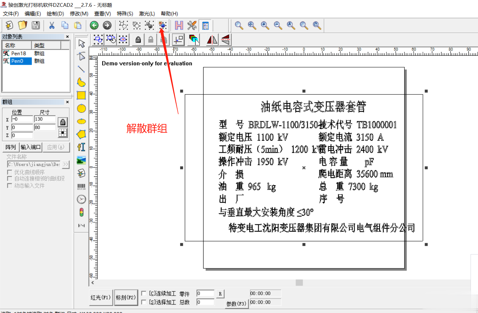Click the ungroup icon with blue ball
This screenshot has height=313, width=478.
(x=162, y=25)
